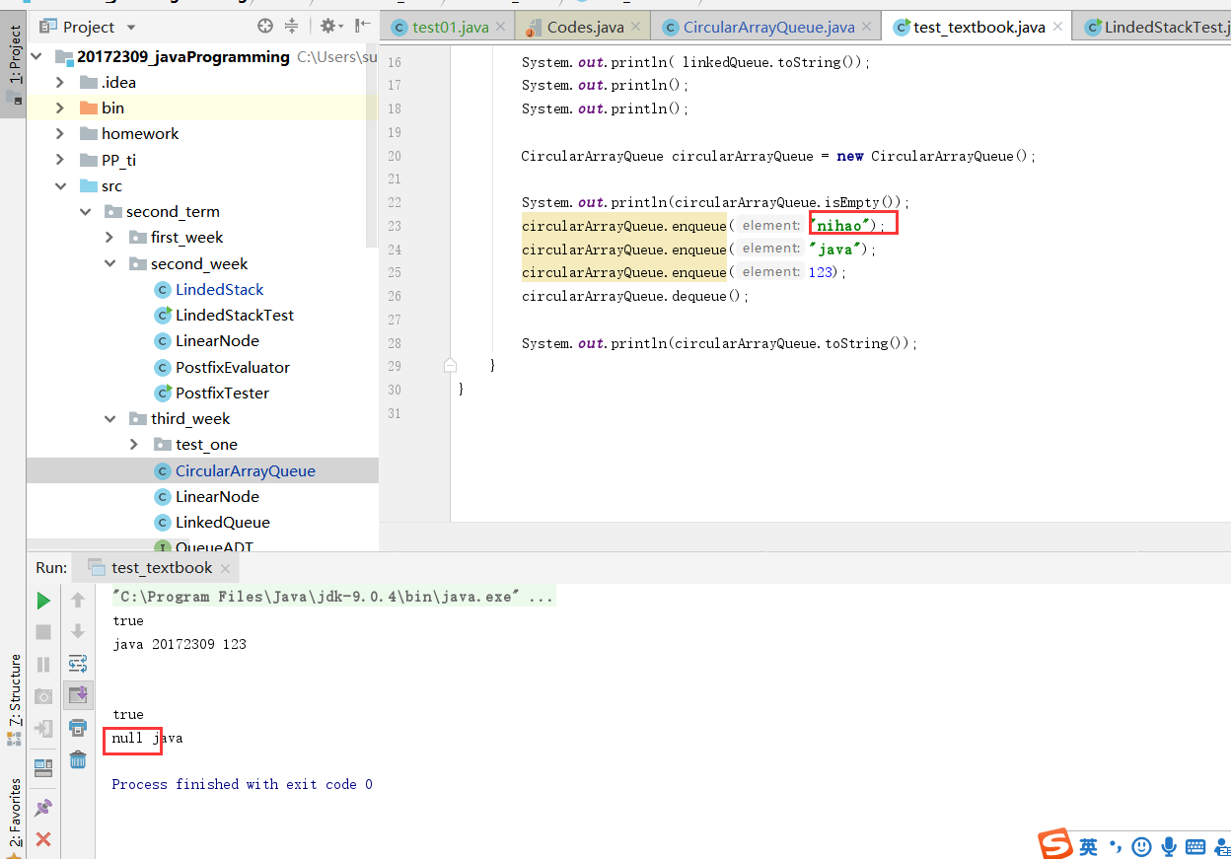Click 'Process finished with exit code 0'
Screen dimensions: 1231x859
pyautogui.click(x=243, y=784)
